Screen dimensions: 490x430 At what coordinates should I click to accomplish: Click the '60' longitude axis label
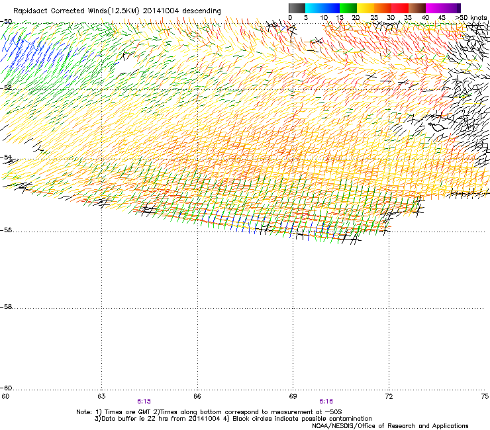(5, 396)
